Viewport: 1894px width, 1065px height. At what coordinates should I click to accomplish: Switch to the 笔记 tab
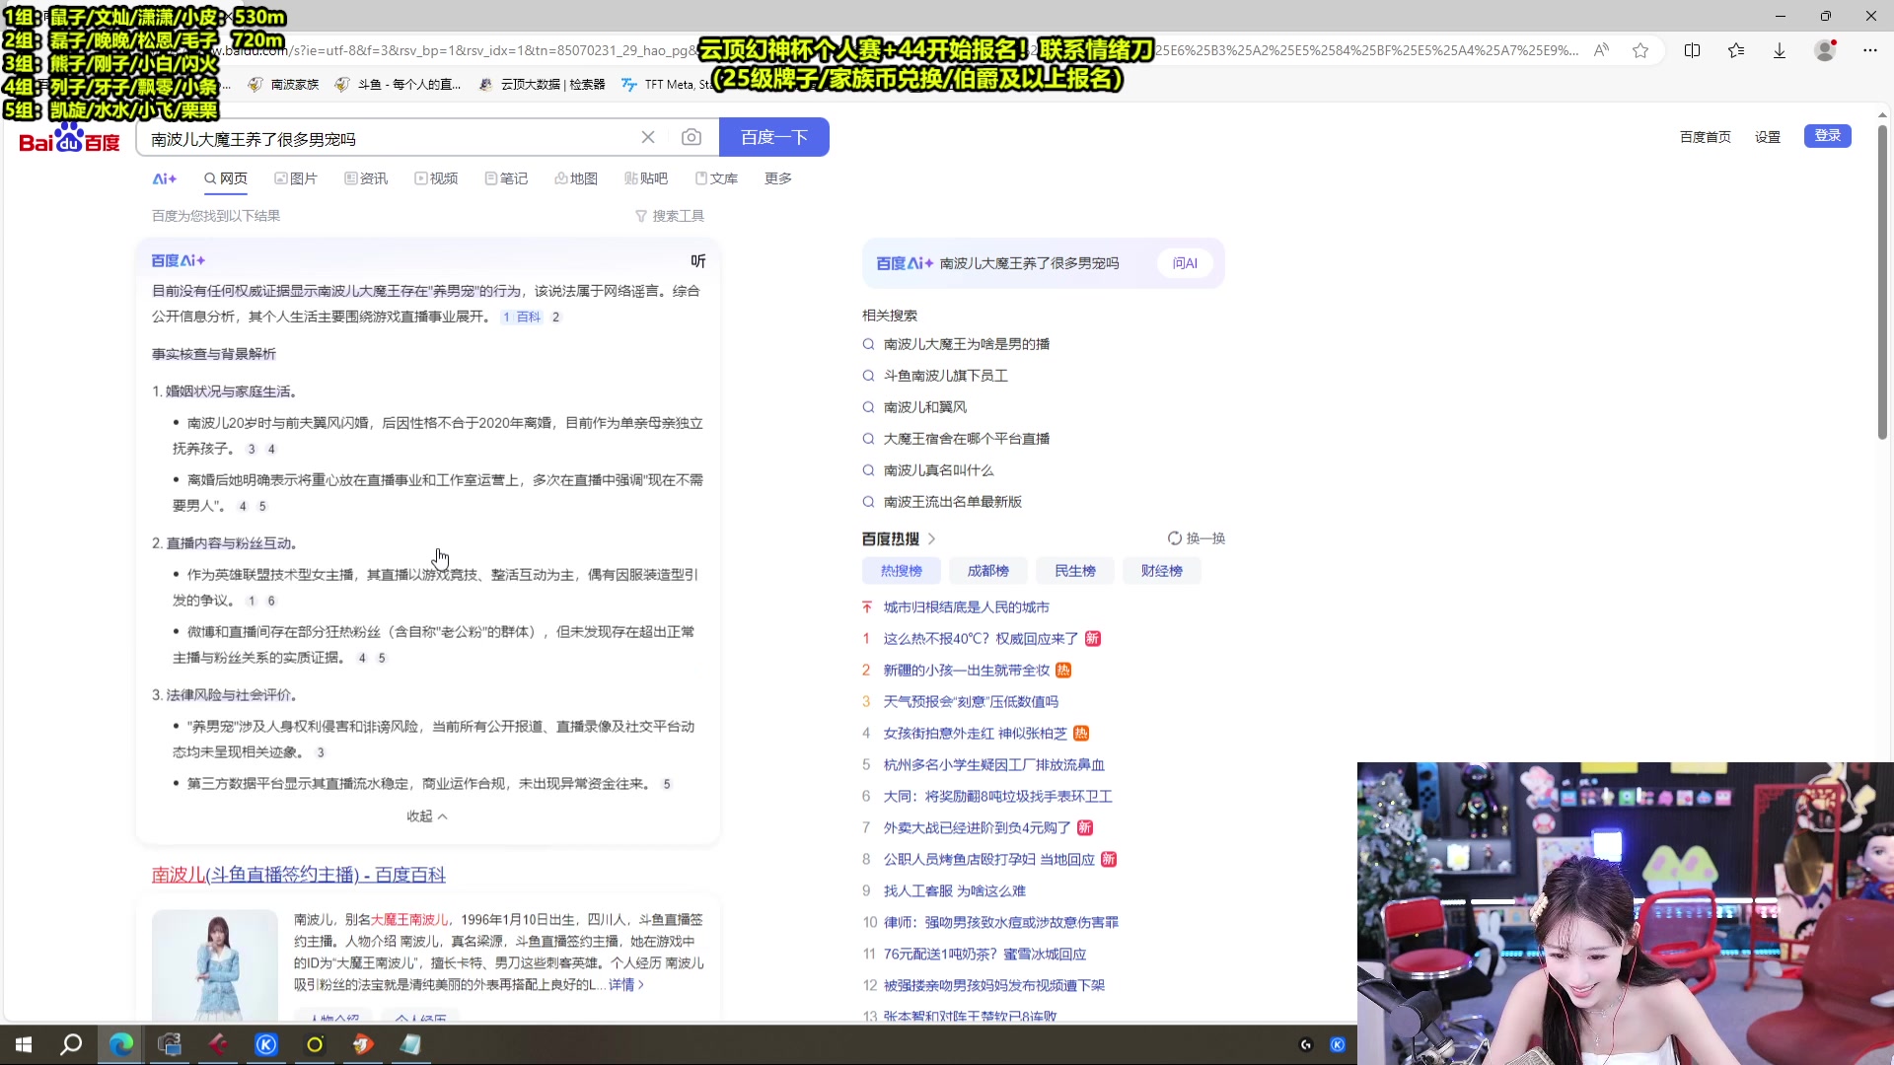(x=506, y=178)
